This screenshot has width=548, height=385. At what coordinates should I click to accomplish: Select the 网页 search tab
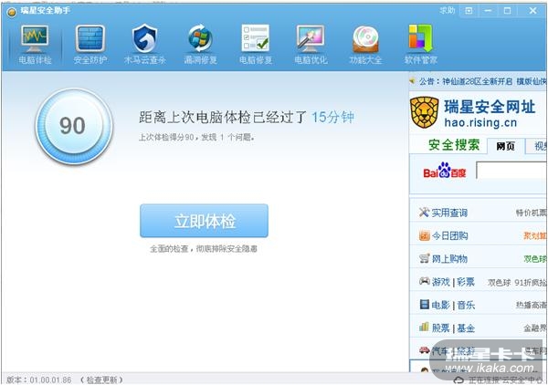tap(505, 146)
